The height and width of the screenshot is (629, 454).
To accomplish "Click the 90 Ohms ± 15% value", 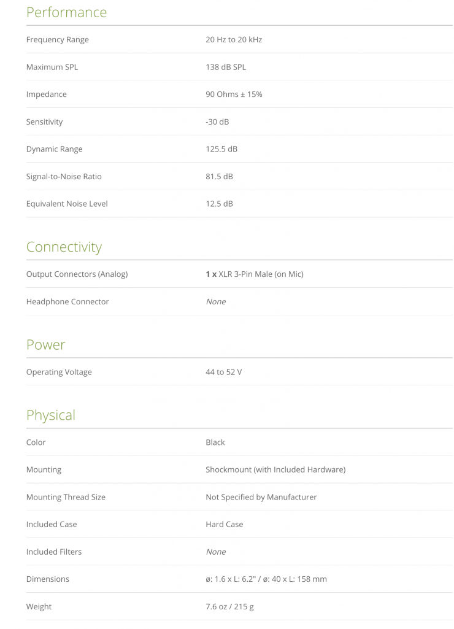I will click(234, 95).
